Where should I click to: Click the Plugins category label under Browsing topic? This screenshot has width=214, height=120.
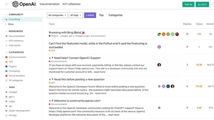pos(53,36)
